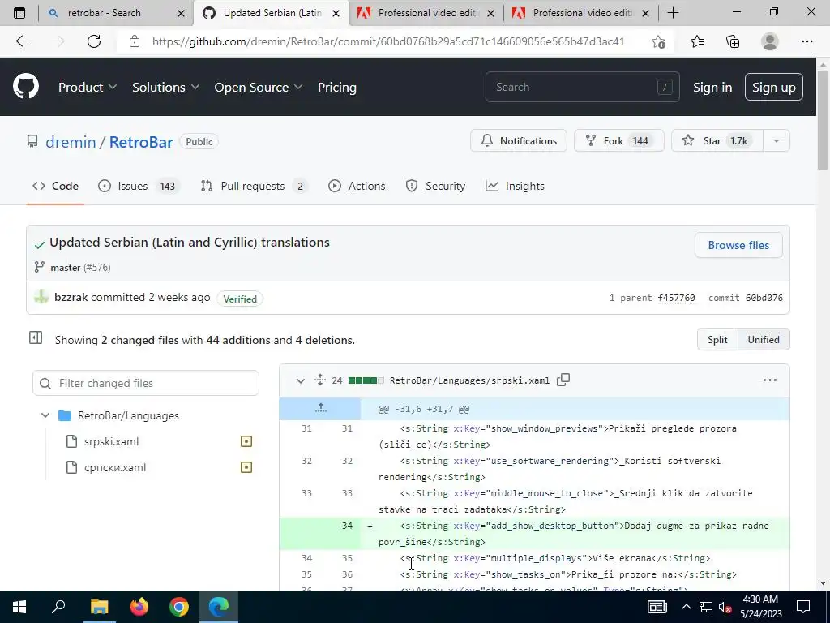Open the Actions tab
The height and width of the screenshot is (623, 830).
point(357,186)
